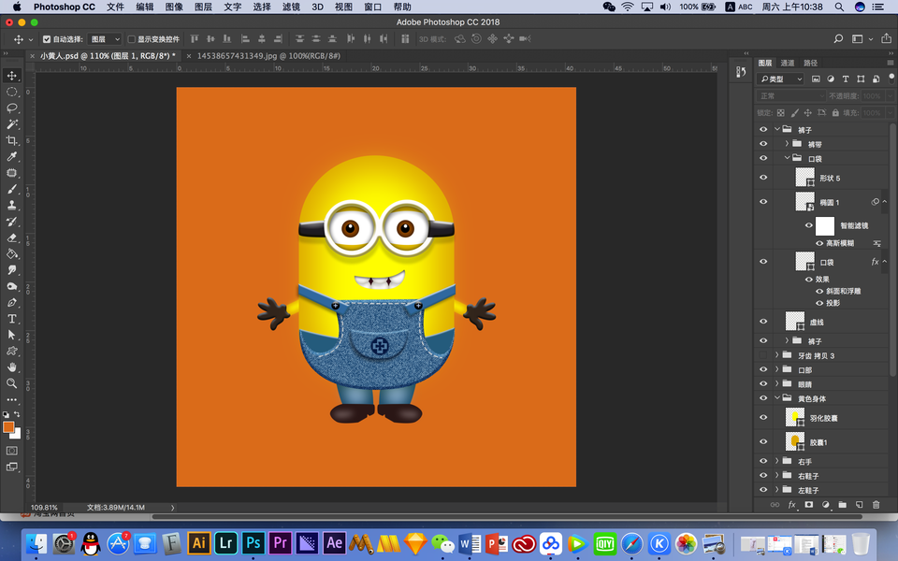Open the 正常 blend mode dropdown
This screenshot has height=561, width=898.
[x=790, y=96]
